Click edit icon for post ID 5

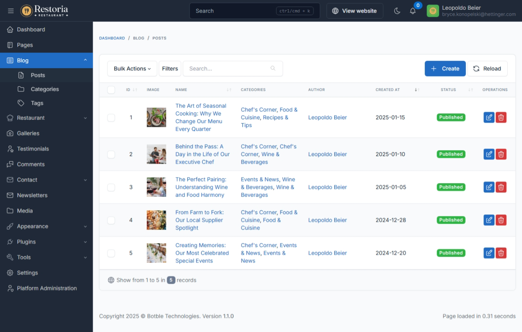click(x=489, y=253)
